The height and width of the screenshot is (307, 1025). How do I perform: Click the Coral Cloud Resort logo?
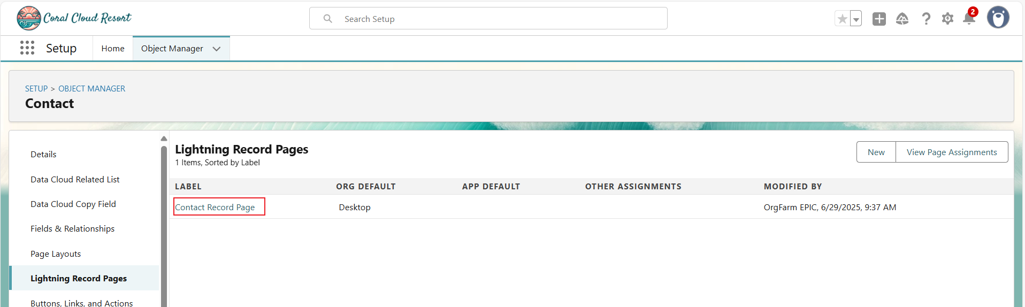point(74,18)
